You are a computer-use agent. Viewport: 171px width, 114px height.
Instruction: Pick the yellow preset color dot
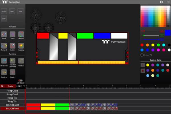(153, 45)
